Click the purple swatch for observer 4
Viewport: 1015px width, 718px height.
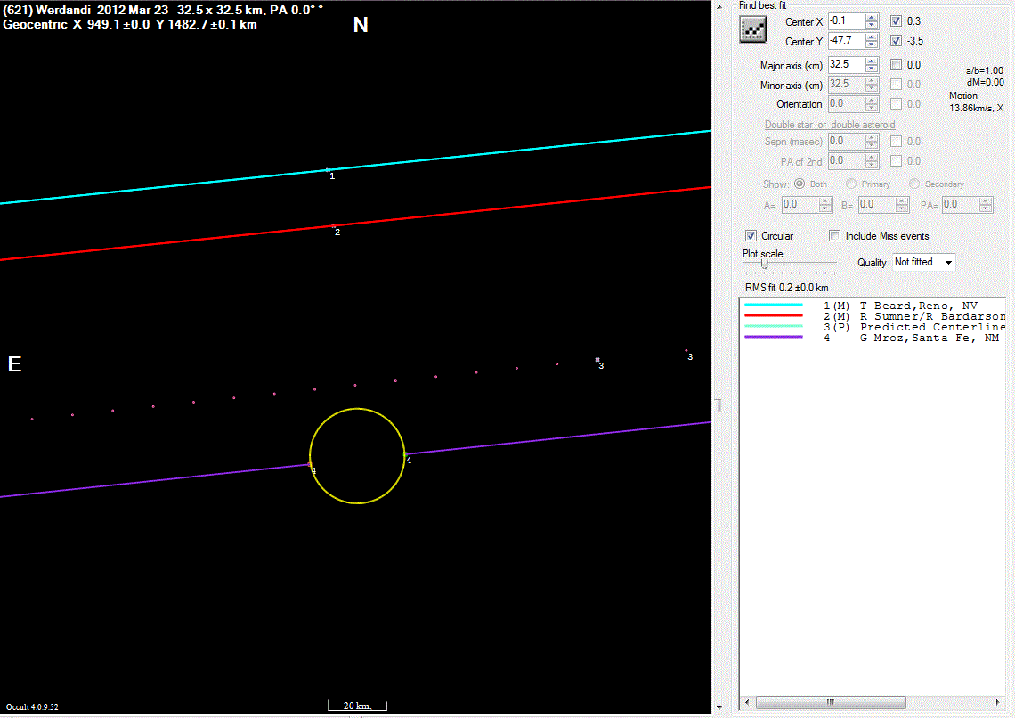click(774, 337)
